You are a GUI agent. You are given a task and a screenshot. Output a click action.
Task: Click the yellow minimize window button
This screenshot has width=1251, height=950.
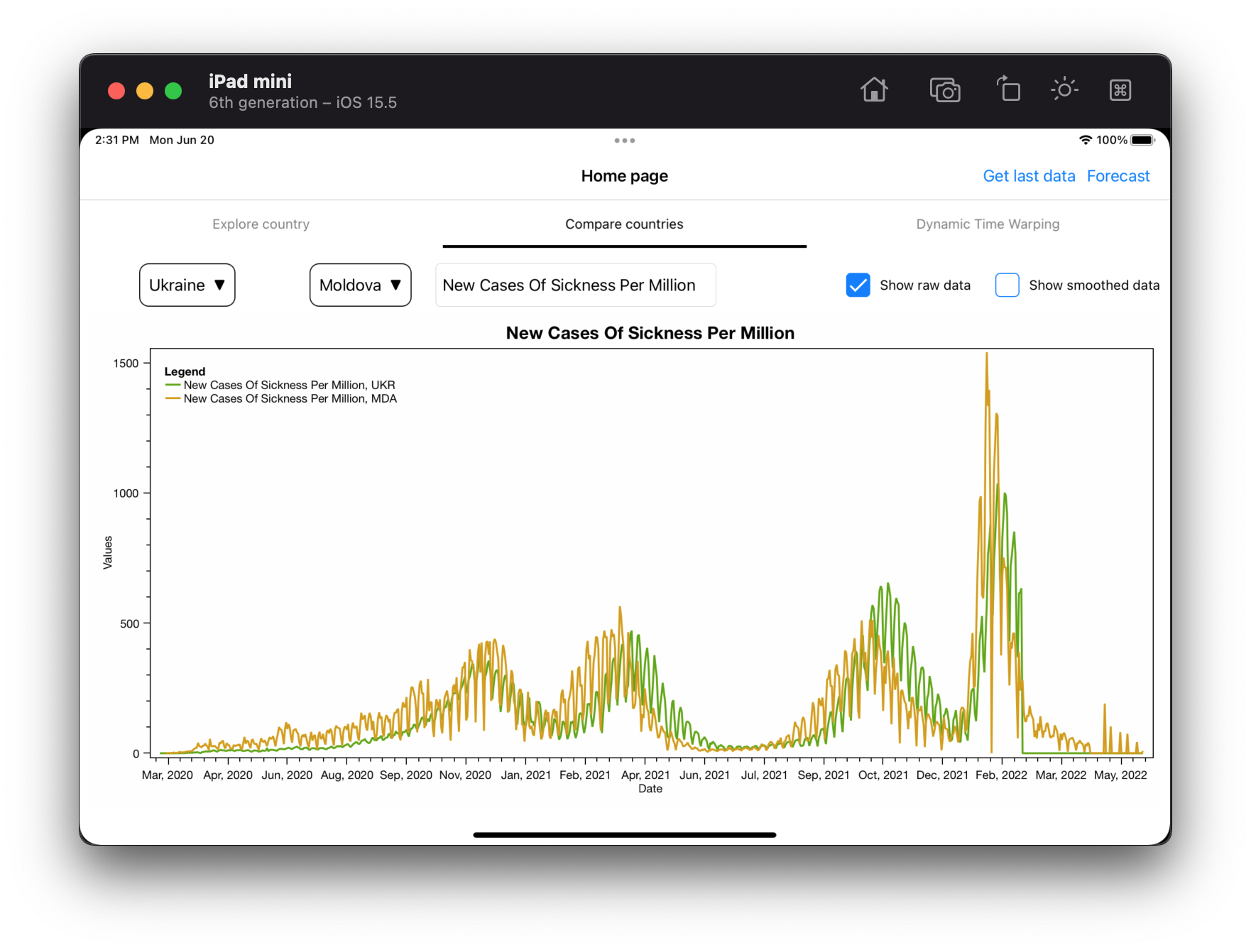click(x=145, y=91)
